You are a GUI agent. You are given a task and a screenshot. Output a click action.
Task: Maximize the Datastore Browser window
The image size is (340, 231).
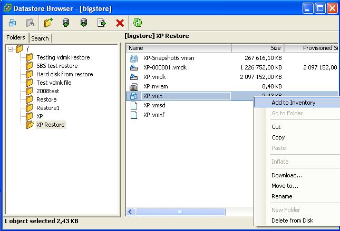pyautogui.click(x=320, y=8)
